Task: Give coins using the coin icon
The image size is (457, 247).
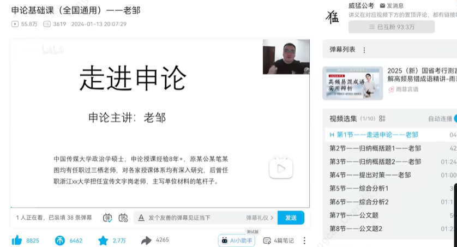Action: pos(60,240)
